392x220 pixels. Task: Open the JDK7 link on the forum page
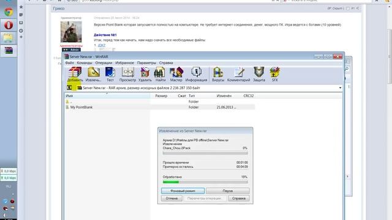coord(102,45)
